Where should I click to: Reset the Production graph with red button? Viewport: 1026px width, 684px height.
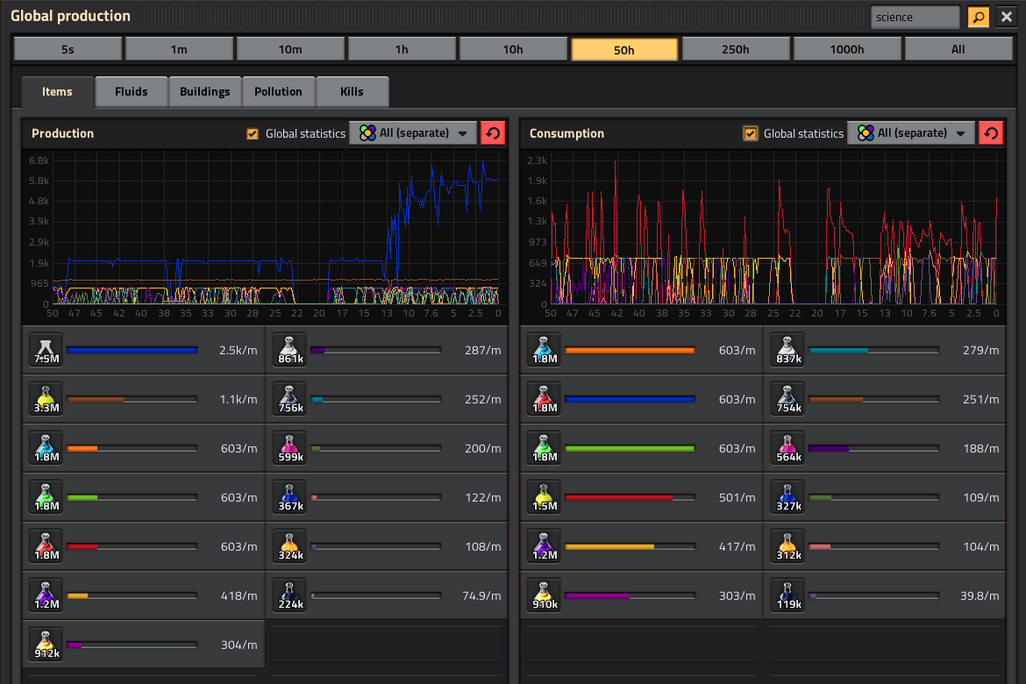[493, 133]
